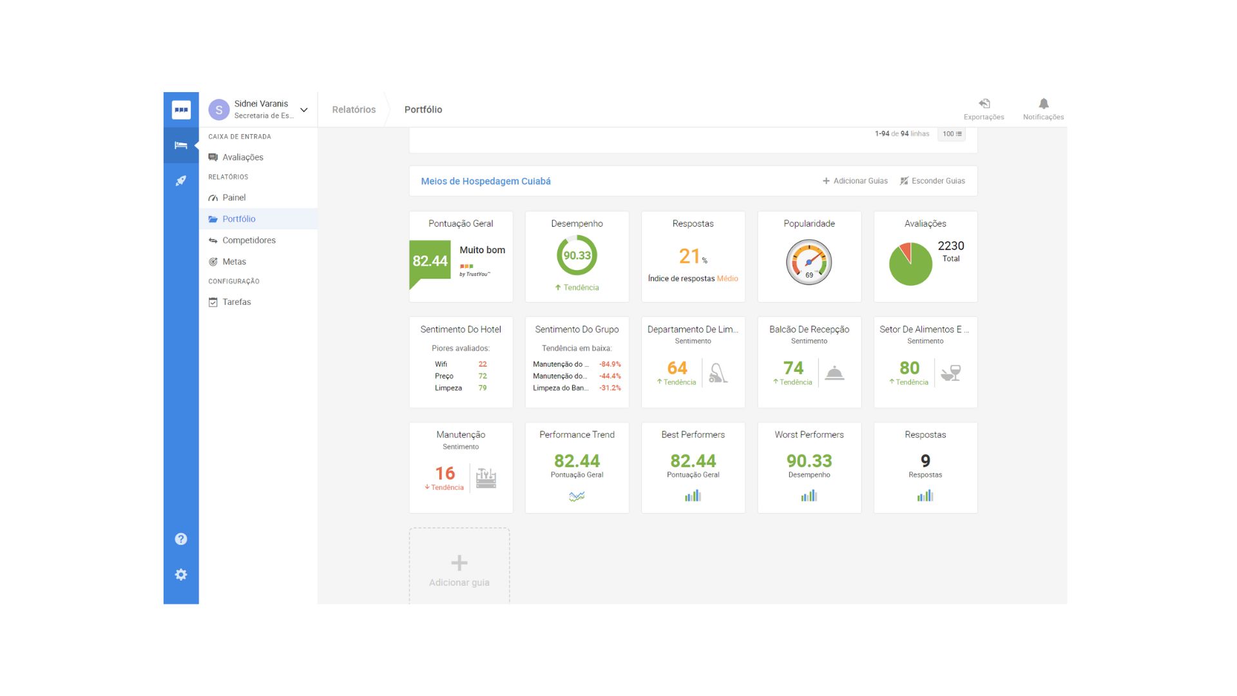
Task: Click the user avatar with the letter S
Action: click(x=219, y=110)
